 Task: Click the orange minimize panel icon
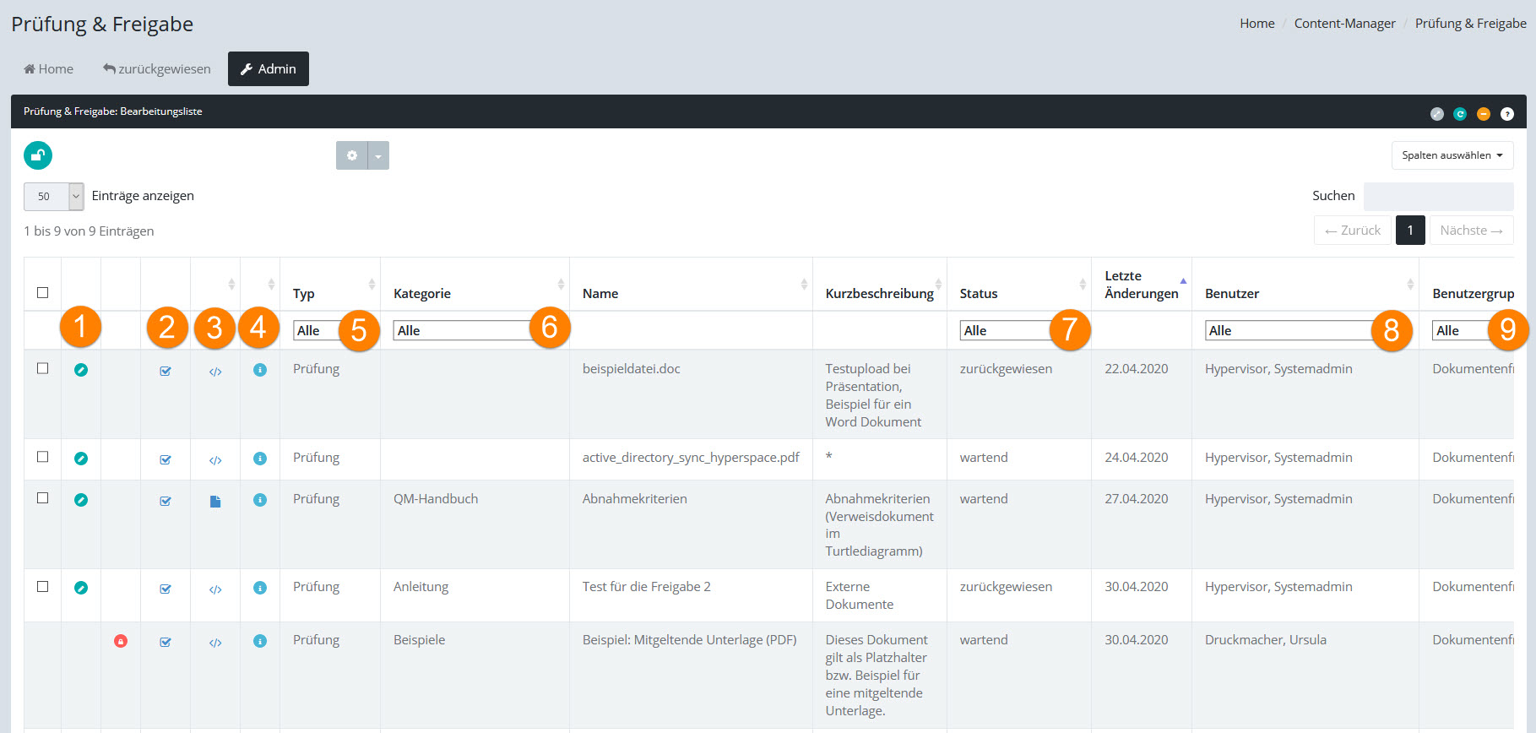click(1483, 114)
